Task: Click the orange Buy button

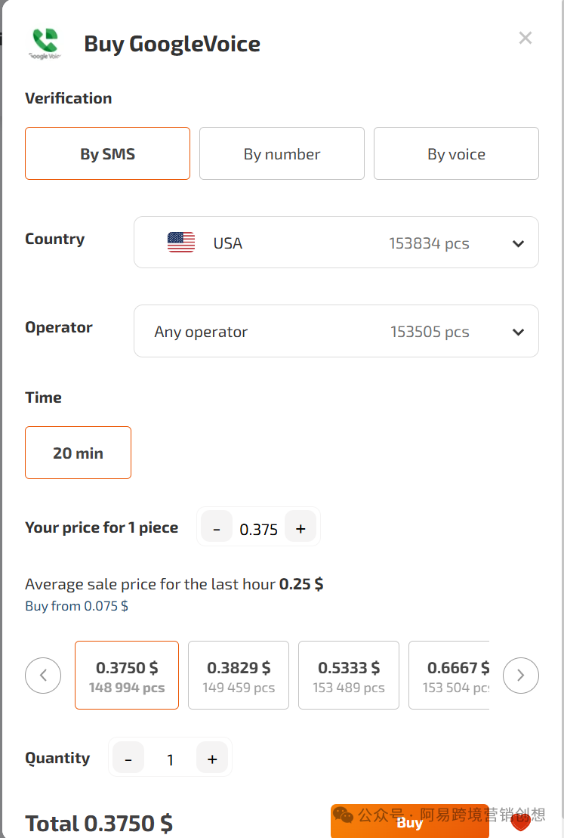Action: (410, 821)
